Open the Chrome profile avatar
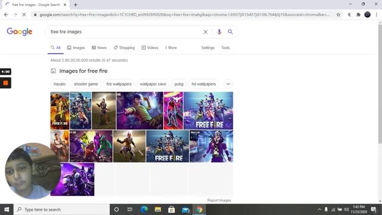382x215 pixels. (368, 14)
